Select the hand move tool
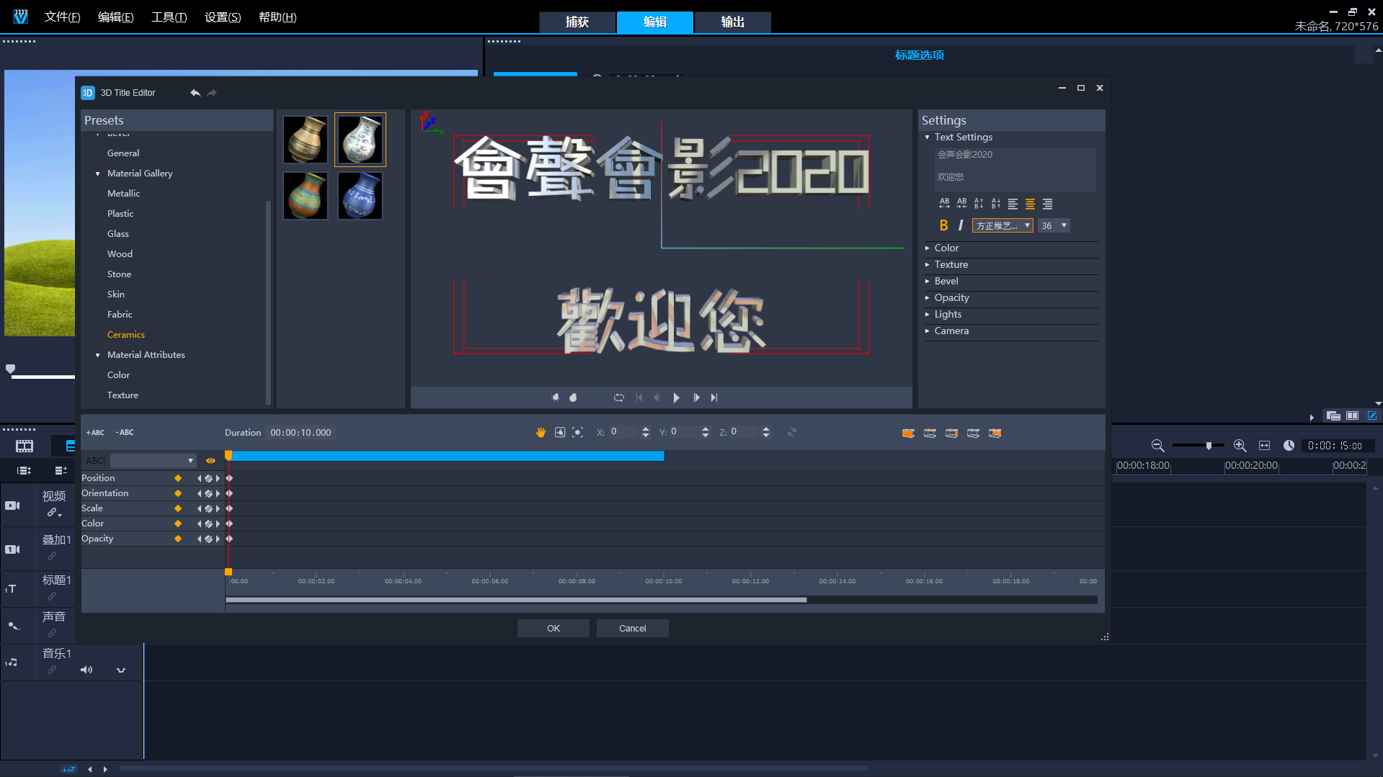This screenshot has width=1383, height=777. 541,432
